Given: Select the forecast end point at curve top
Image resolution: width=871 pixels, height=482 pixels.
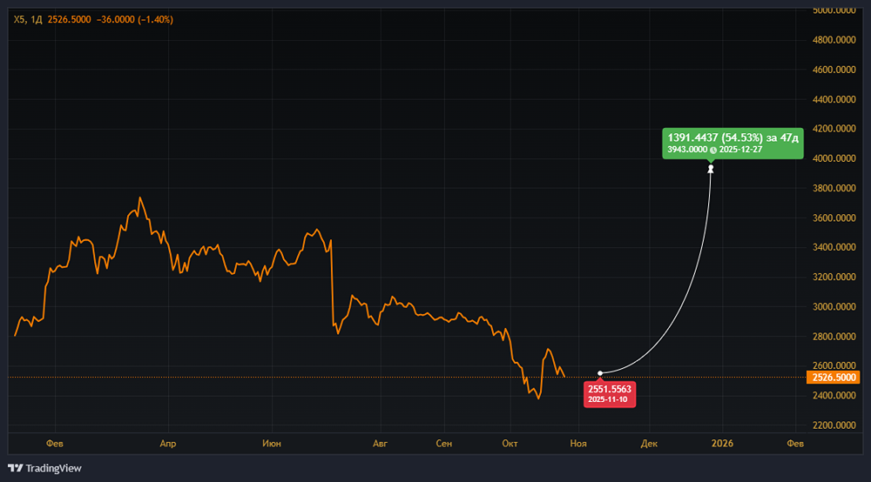Looking at the screenshot, I should pos(712,168).
